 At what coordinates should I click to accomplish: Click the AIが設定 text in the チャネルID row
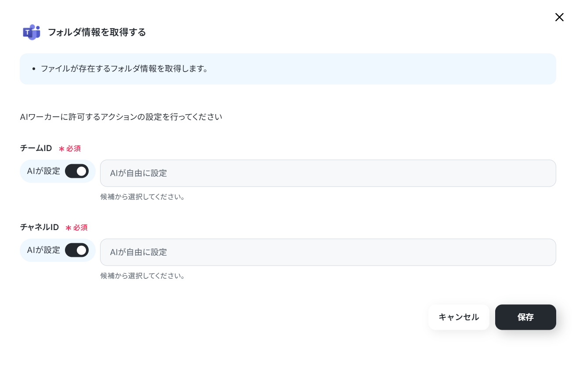pos(43,250)
